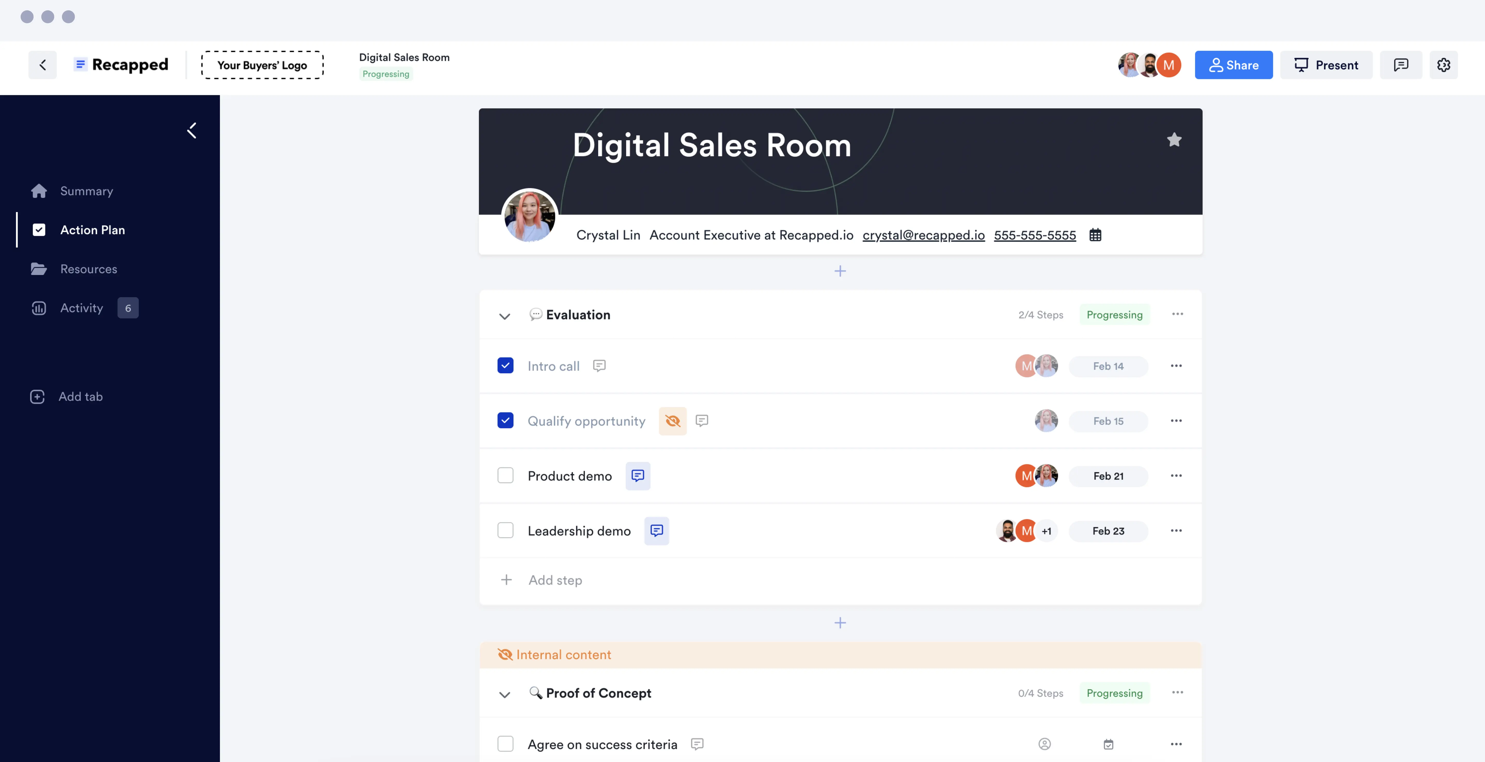Star the Digital Sales Room

[1174, 140]
